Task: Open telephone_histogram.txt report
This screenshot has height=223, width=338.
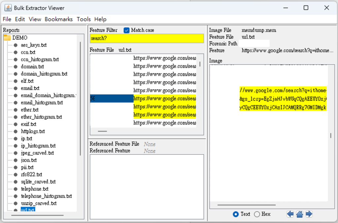Action: pos(46,196)
